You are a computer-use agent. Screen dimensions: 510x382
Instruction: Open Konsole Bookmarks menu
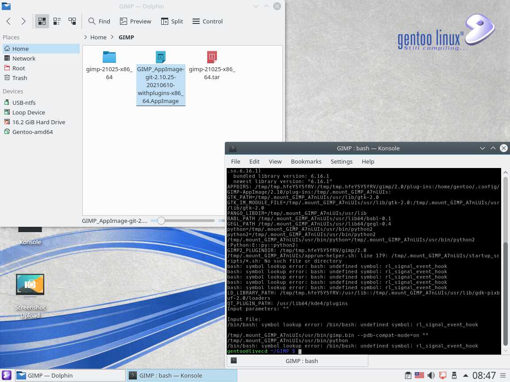pos(306,161)
